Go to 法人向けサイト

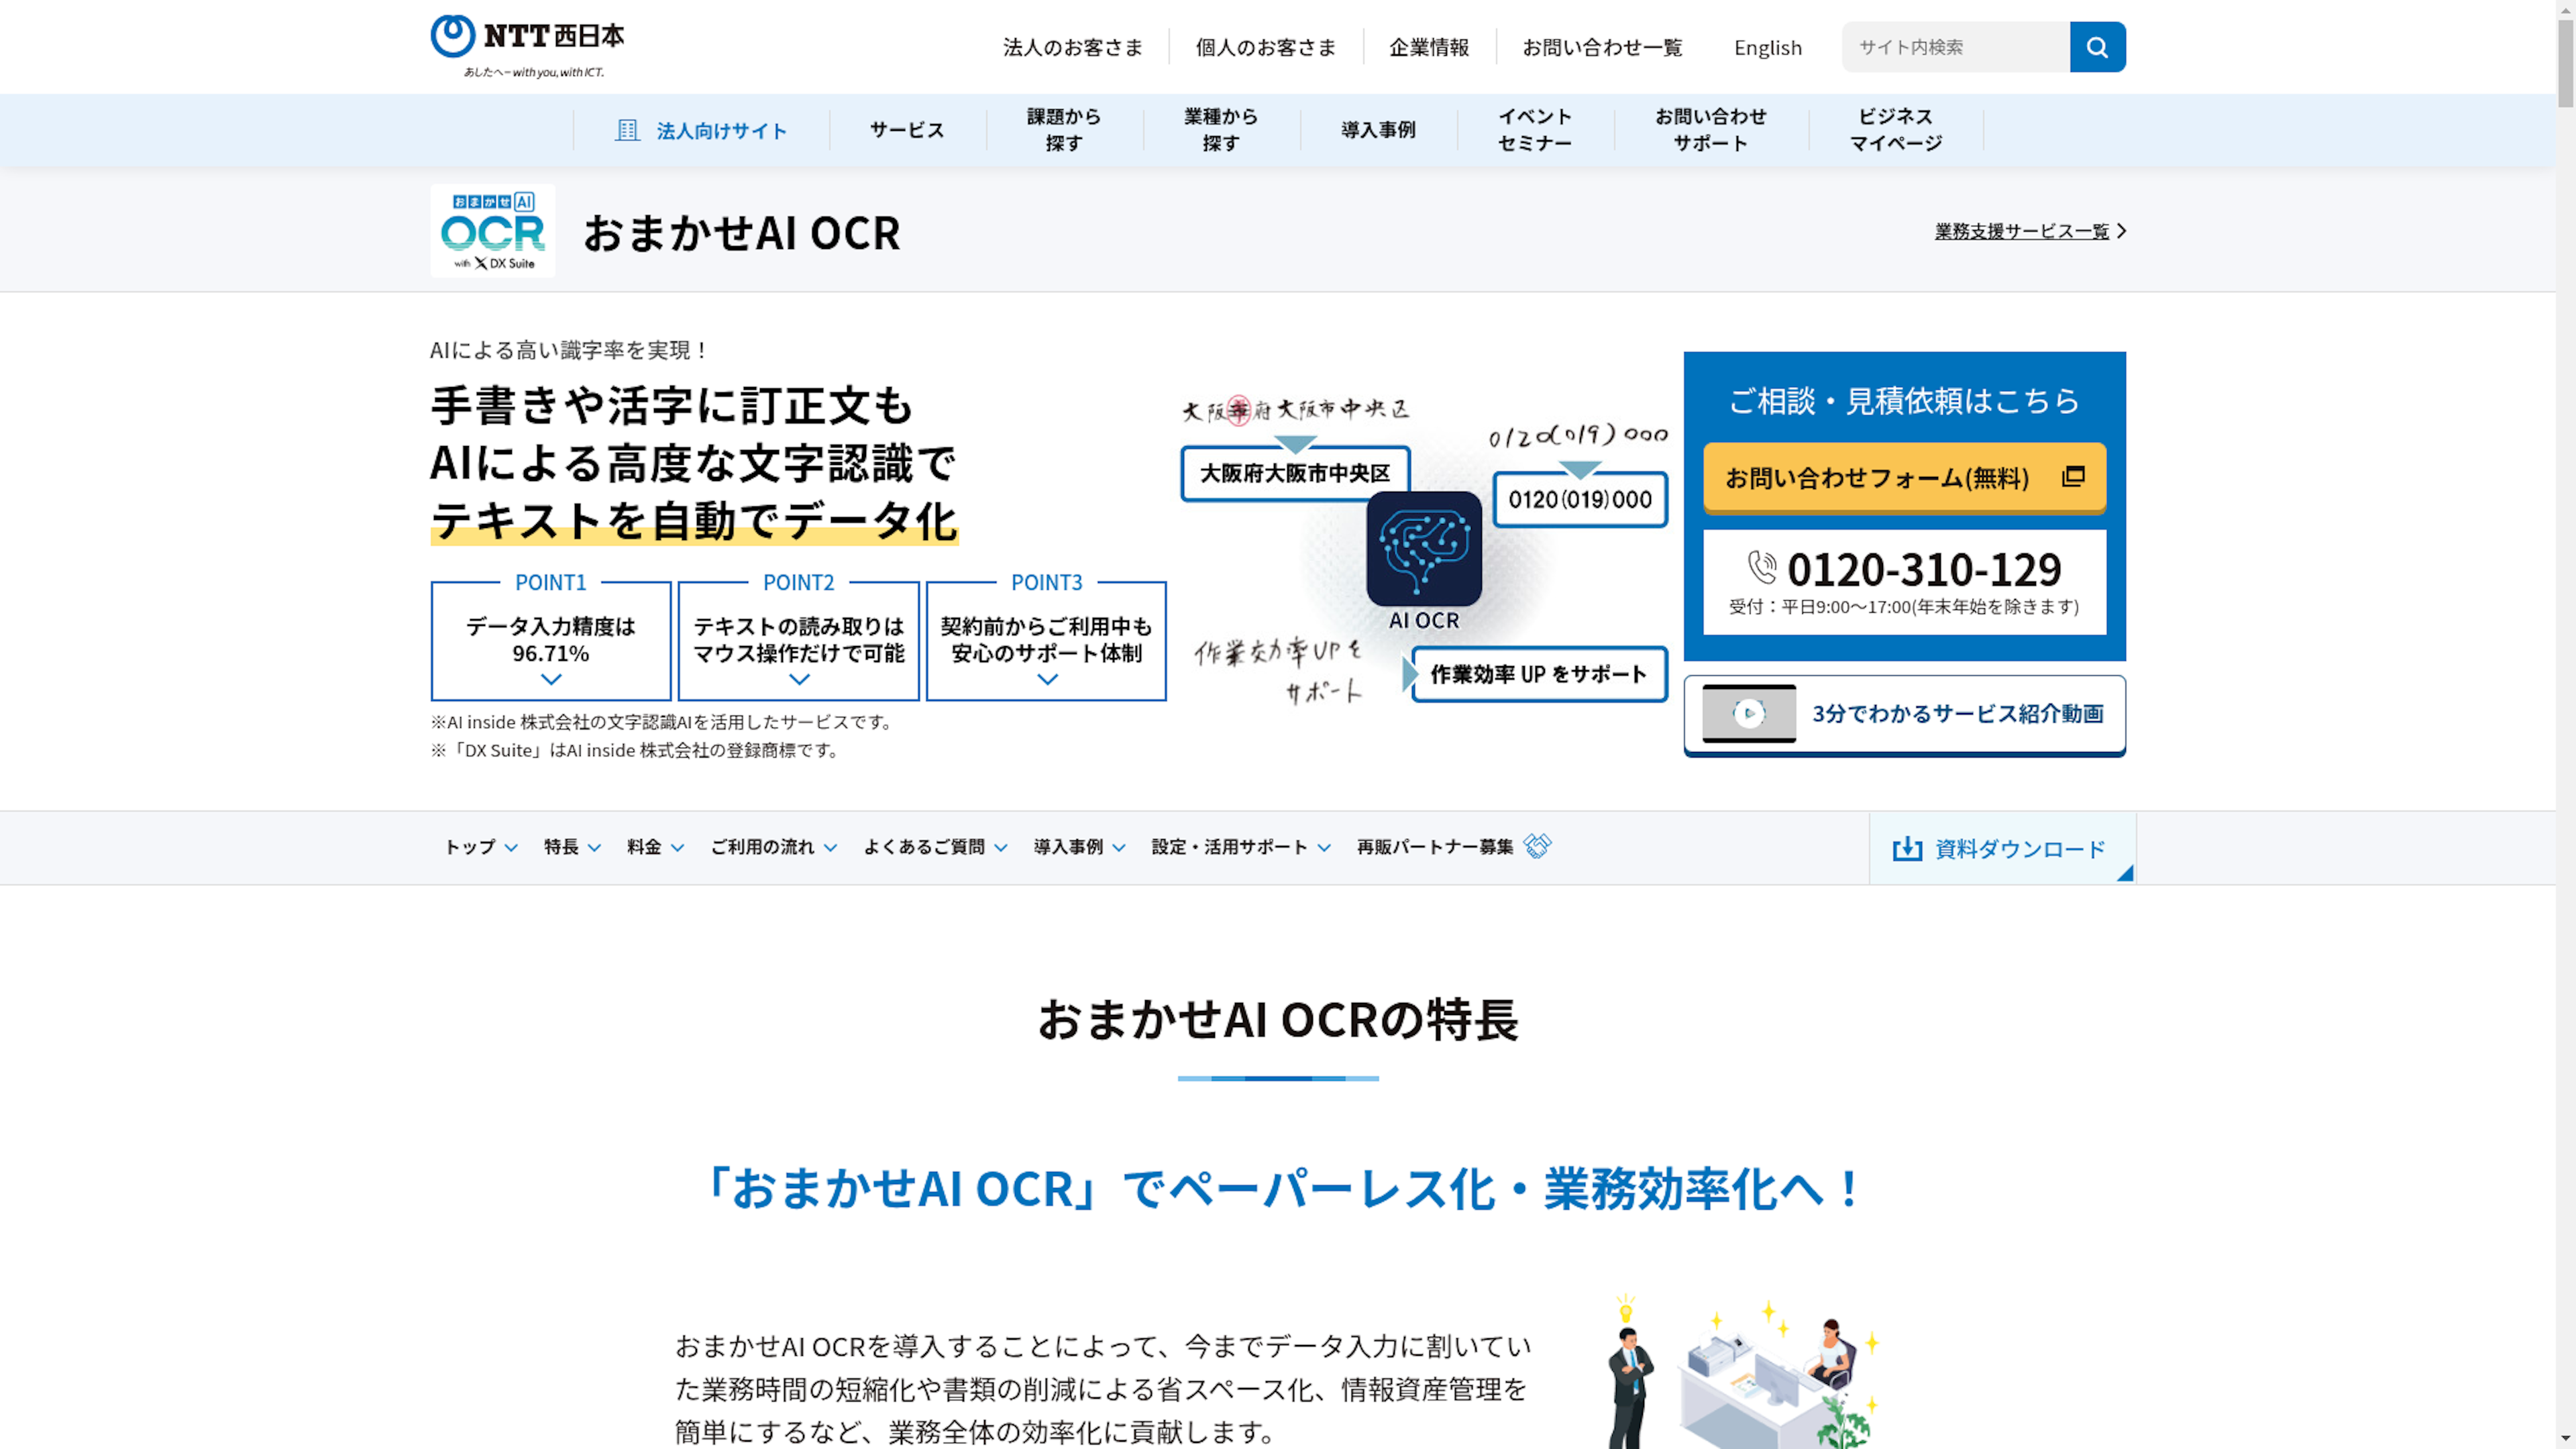701,130
